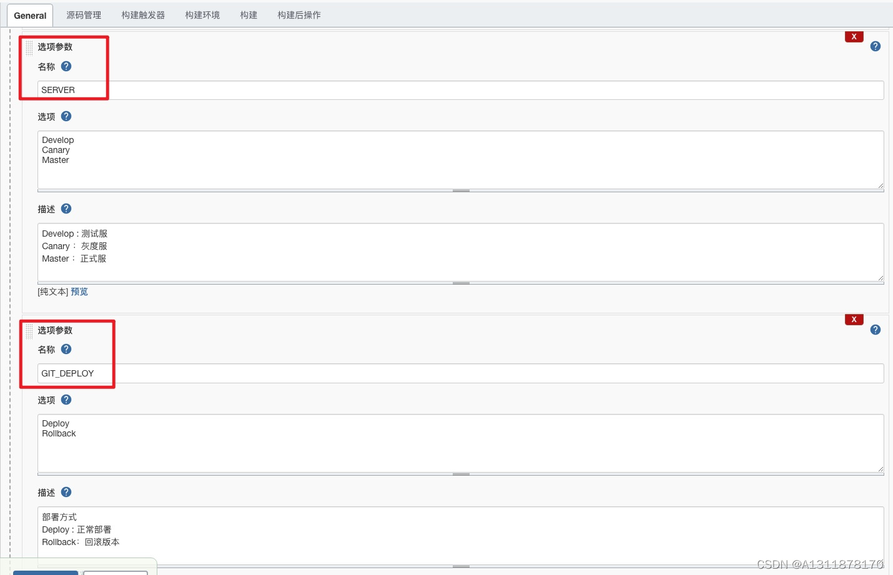This screenshot has width=893, height=575.
Task: Click the 'Rollback' line in choices
Action: click(59, 433)
